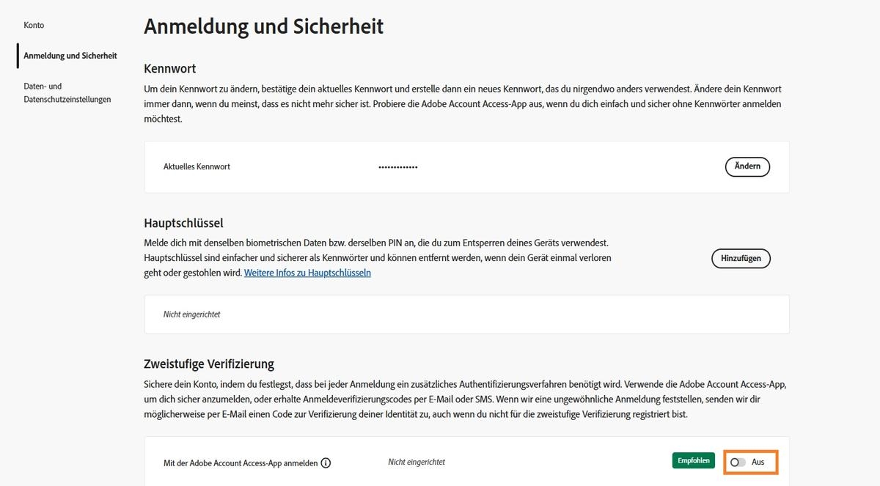Click the info icon next to Access-App anmelden
The width and height of the screenshot is (880, 486).
326,463
